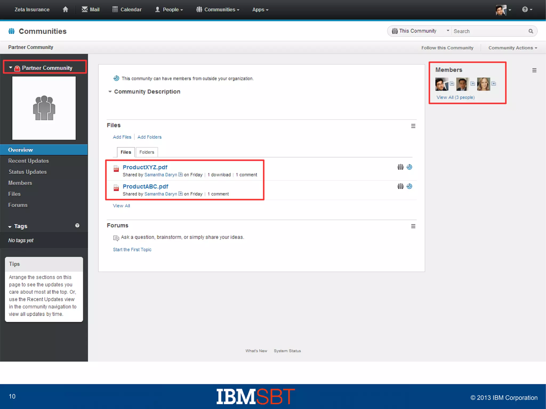Open first member's business card dropdown
Viewport: 546px width, 409px height.
click(x=452, y=83)
